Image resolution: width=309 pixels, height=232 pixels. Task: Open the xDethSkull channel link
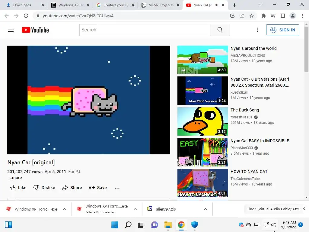click(239, 92)
